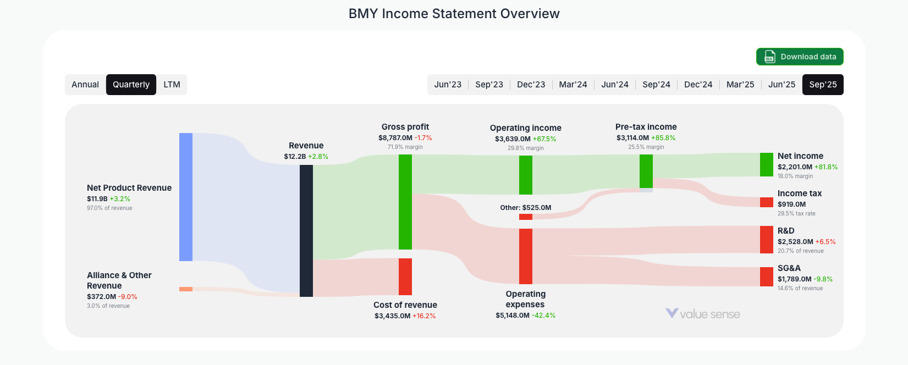Click the dark Revenue bar in the chart
This screenshot has height=365, width=908.
coord(306,231)
